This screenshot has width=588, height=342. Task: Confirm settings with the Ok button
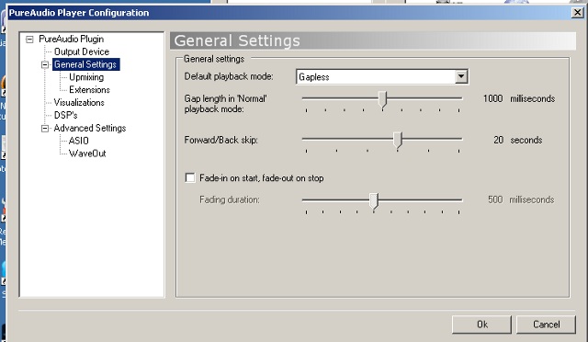481,325
